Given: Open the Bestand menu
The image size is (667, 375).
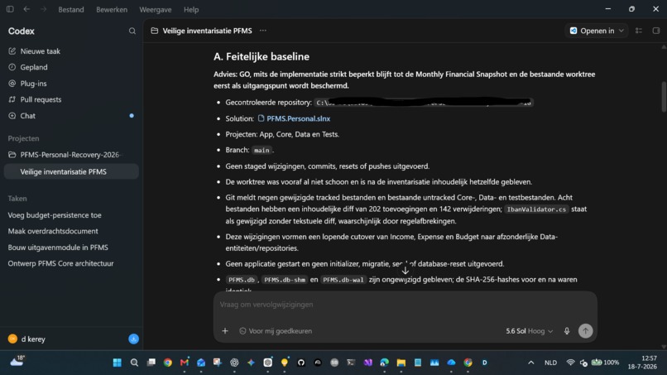Looking at the screenshot, I should click(x=71, y=9).
